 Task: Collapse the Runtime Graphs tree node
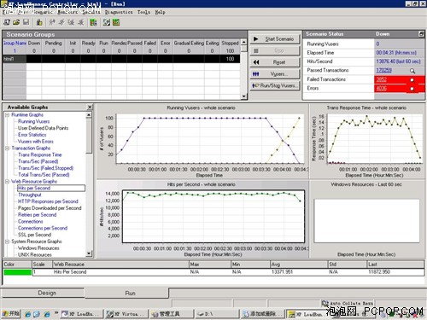pyautogui.click(x=8, y=114)
